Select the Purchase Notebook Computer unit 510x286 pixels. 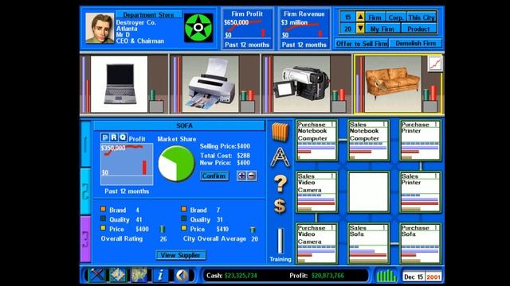click(316, 140)
